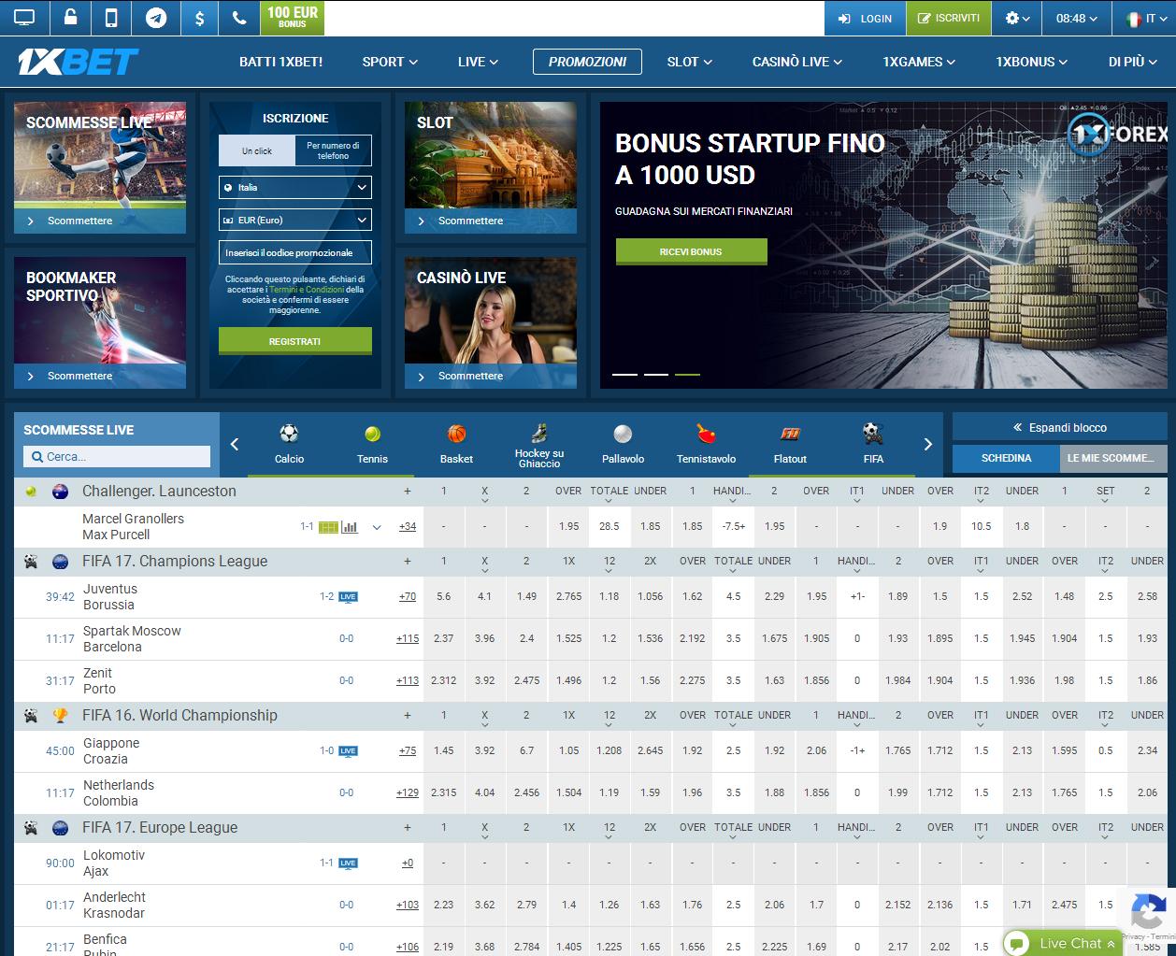Click the padlock icon in top bar
1176x956 pixels.
[x=70, y=18]
